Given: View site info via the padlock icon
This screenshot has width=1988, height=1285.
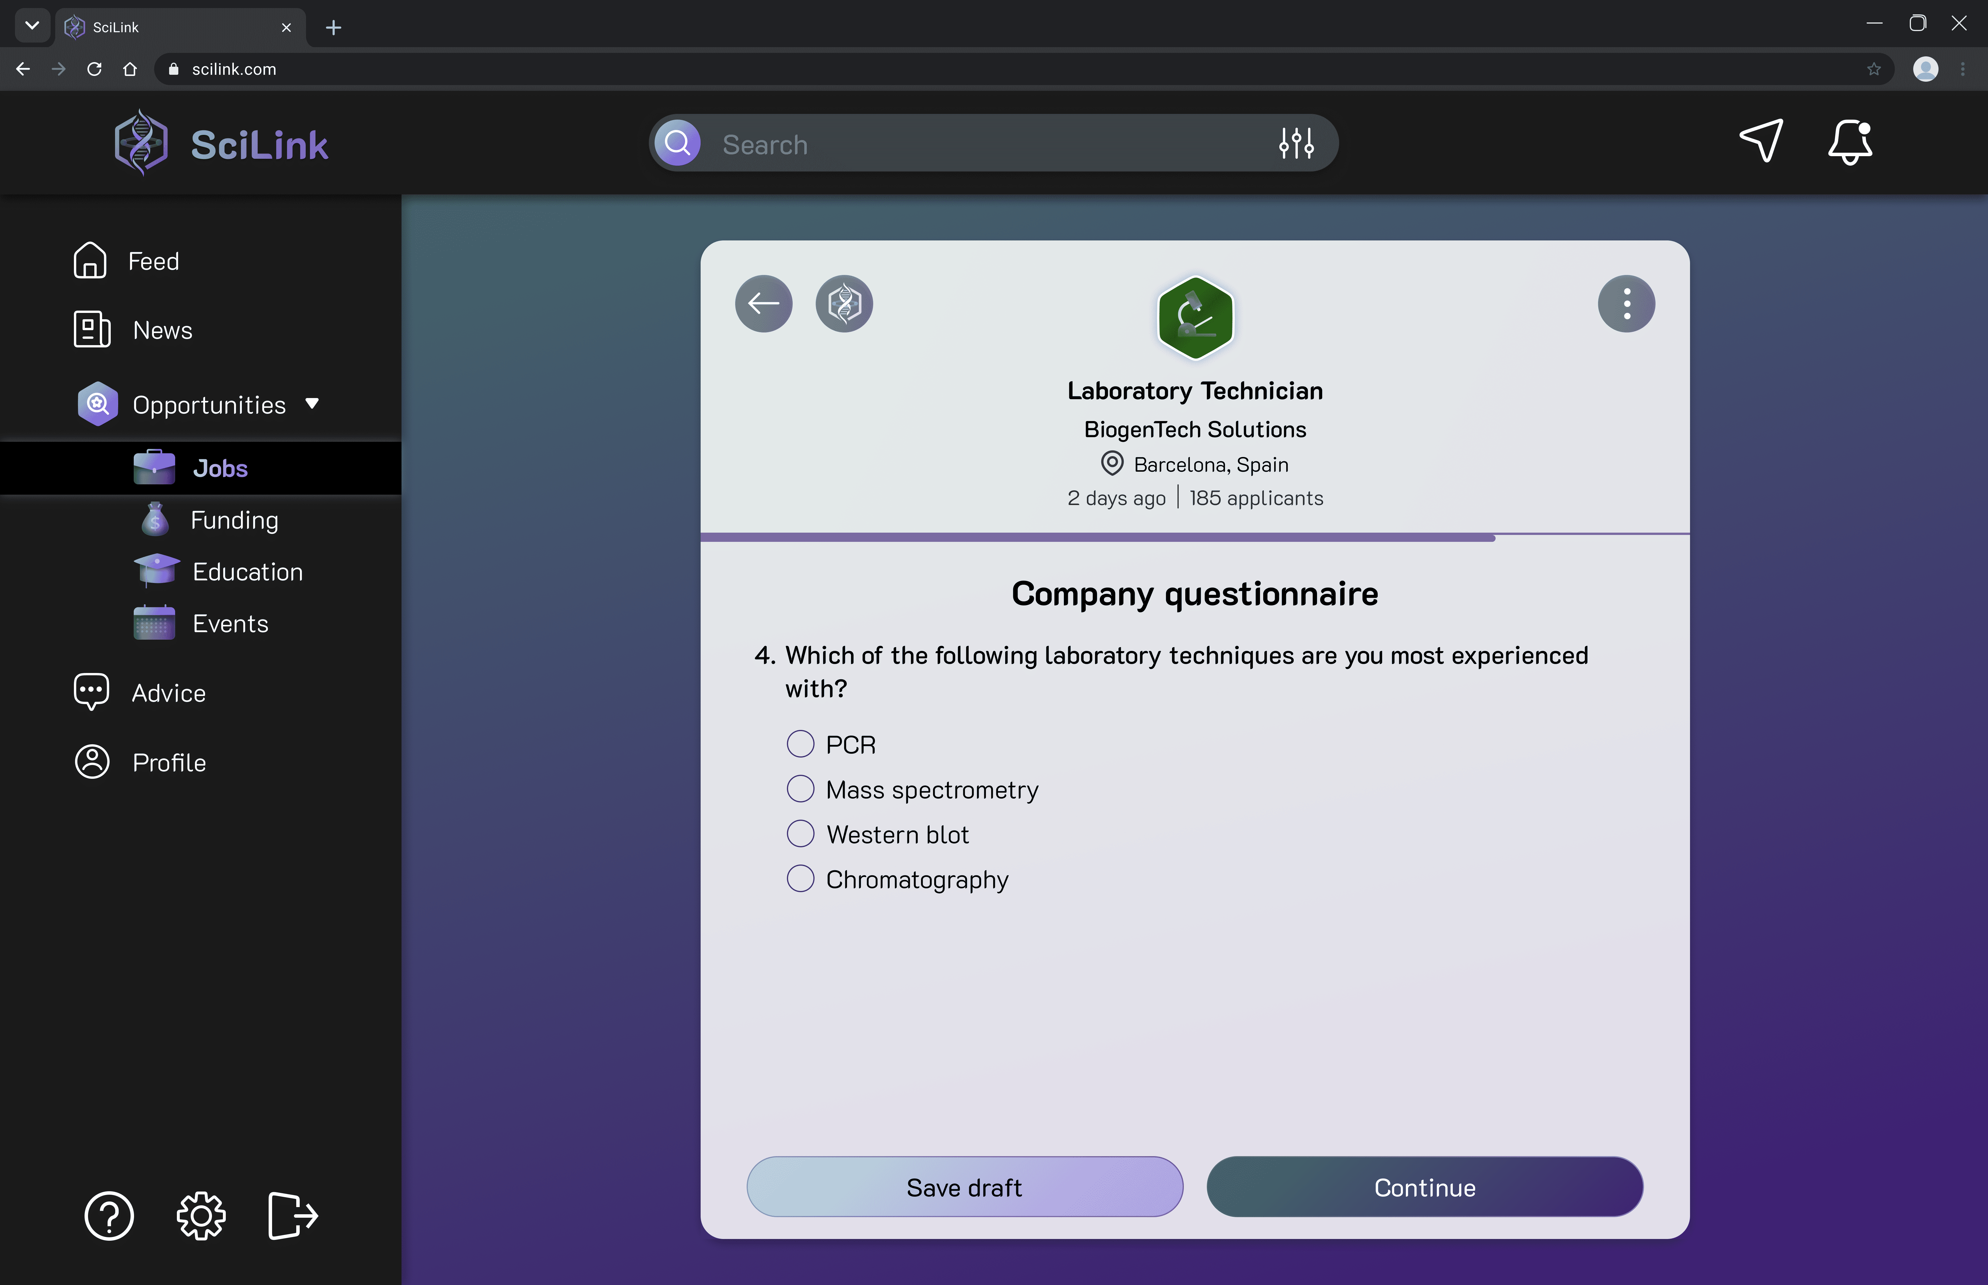Looking at the screenshot, I should tap(173, 69).
